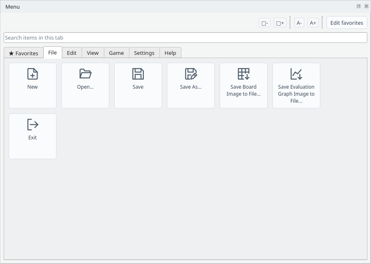
Task: Click the Edit favorites button
Action: coord(347,23)
